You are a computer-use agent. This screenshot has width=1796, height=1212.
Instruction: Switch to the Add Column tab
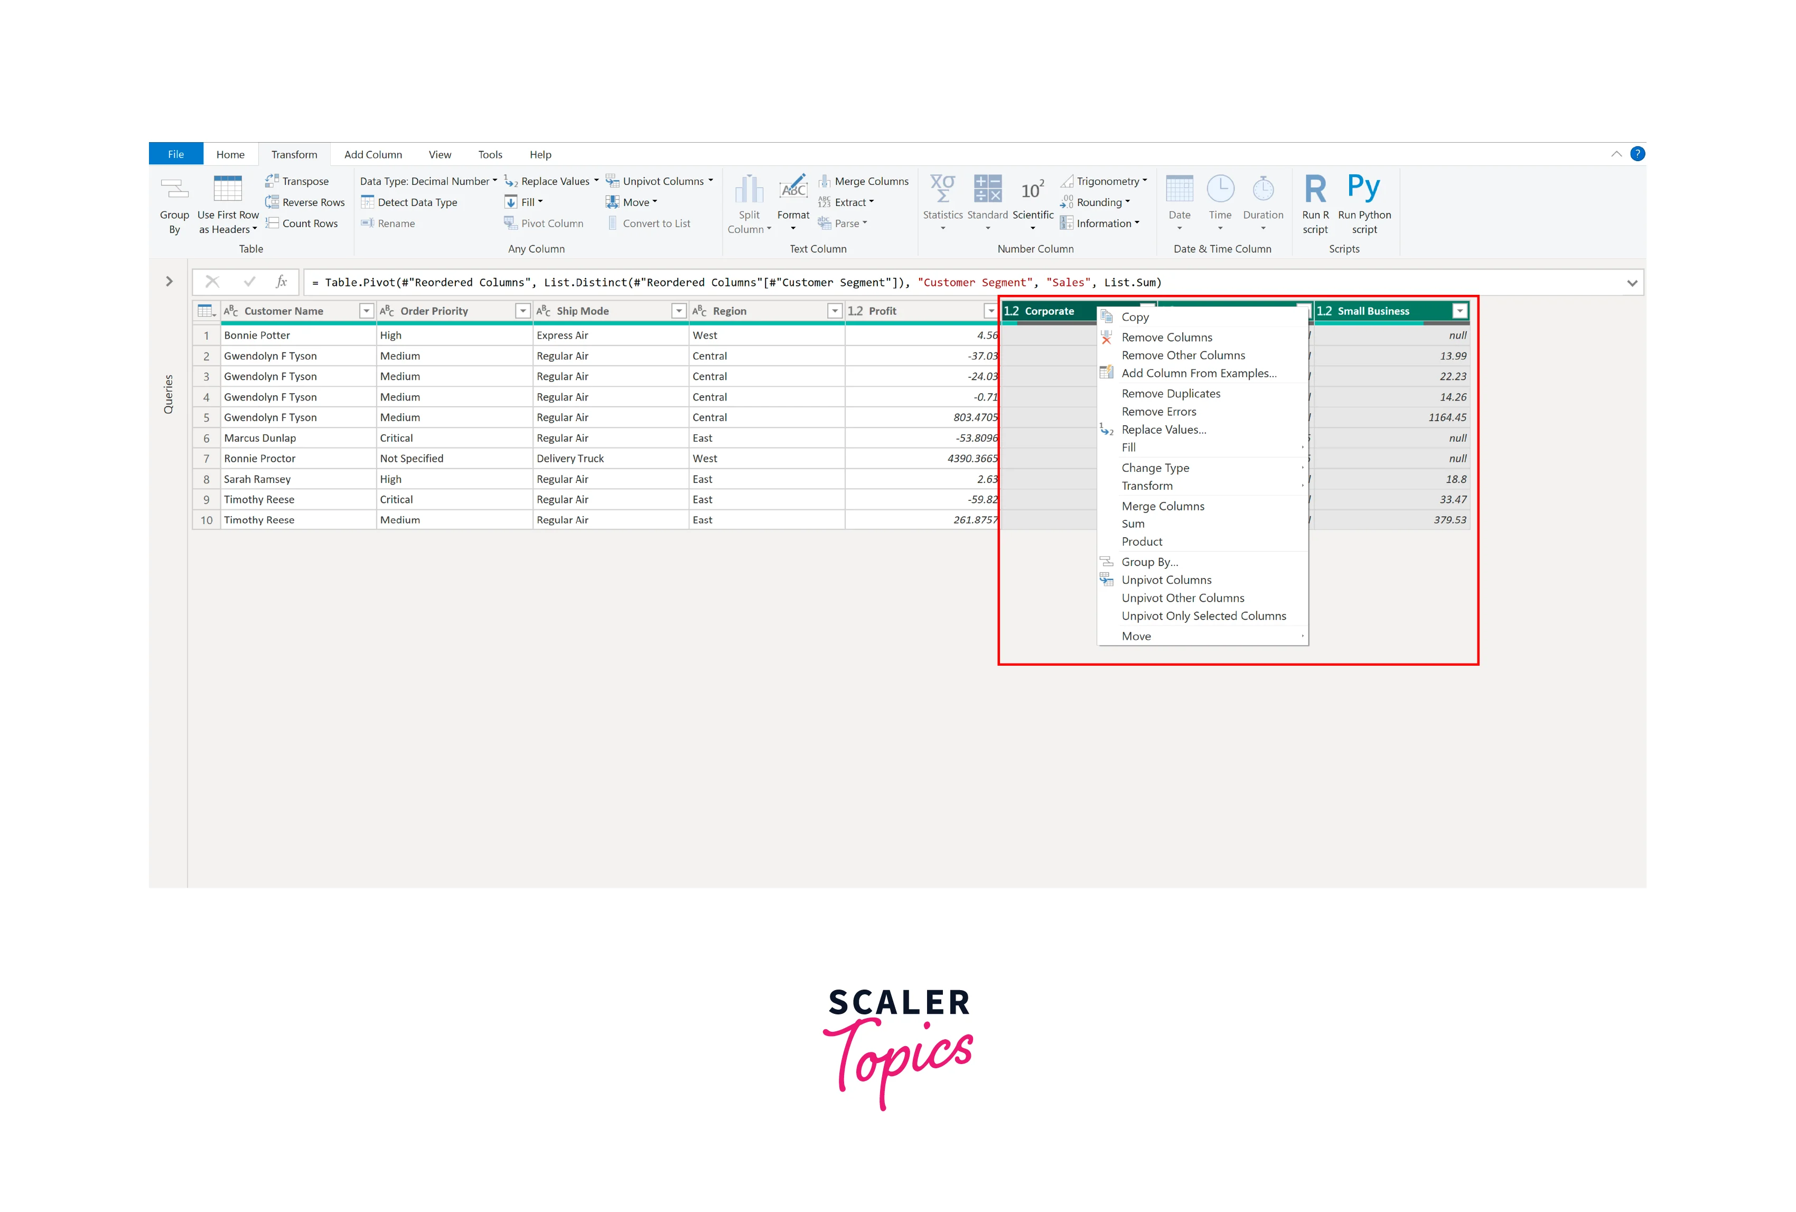(x=372, y=155)
